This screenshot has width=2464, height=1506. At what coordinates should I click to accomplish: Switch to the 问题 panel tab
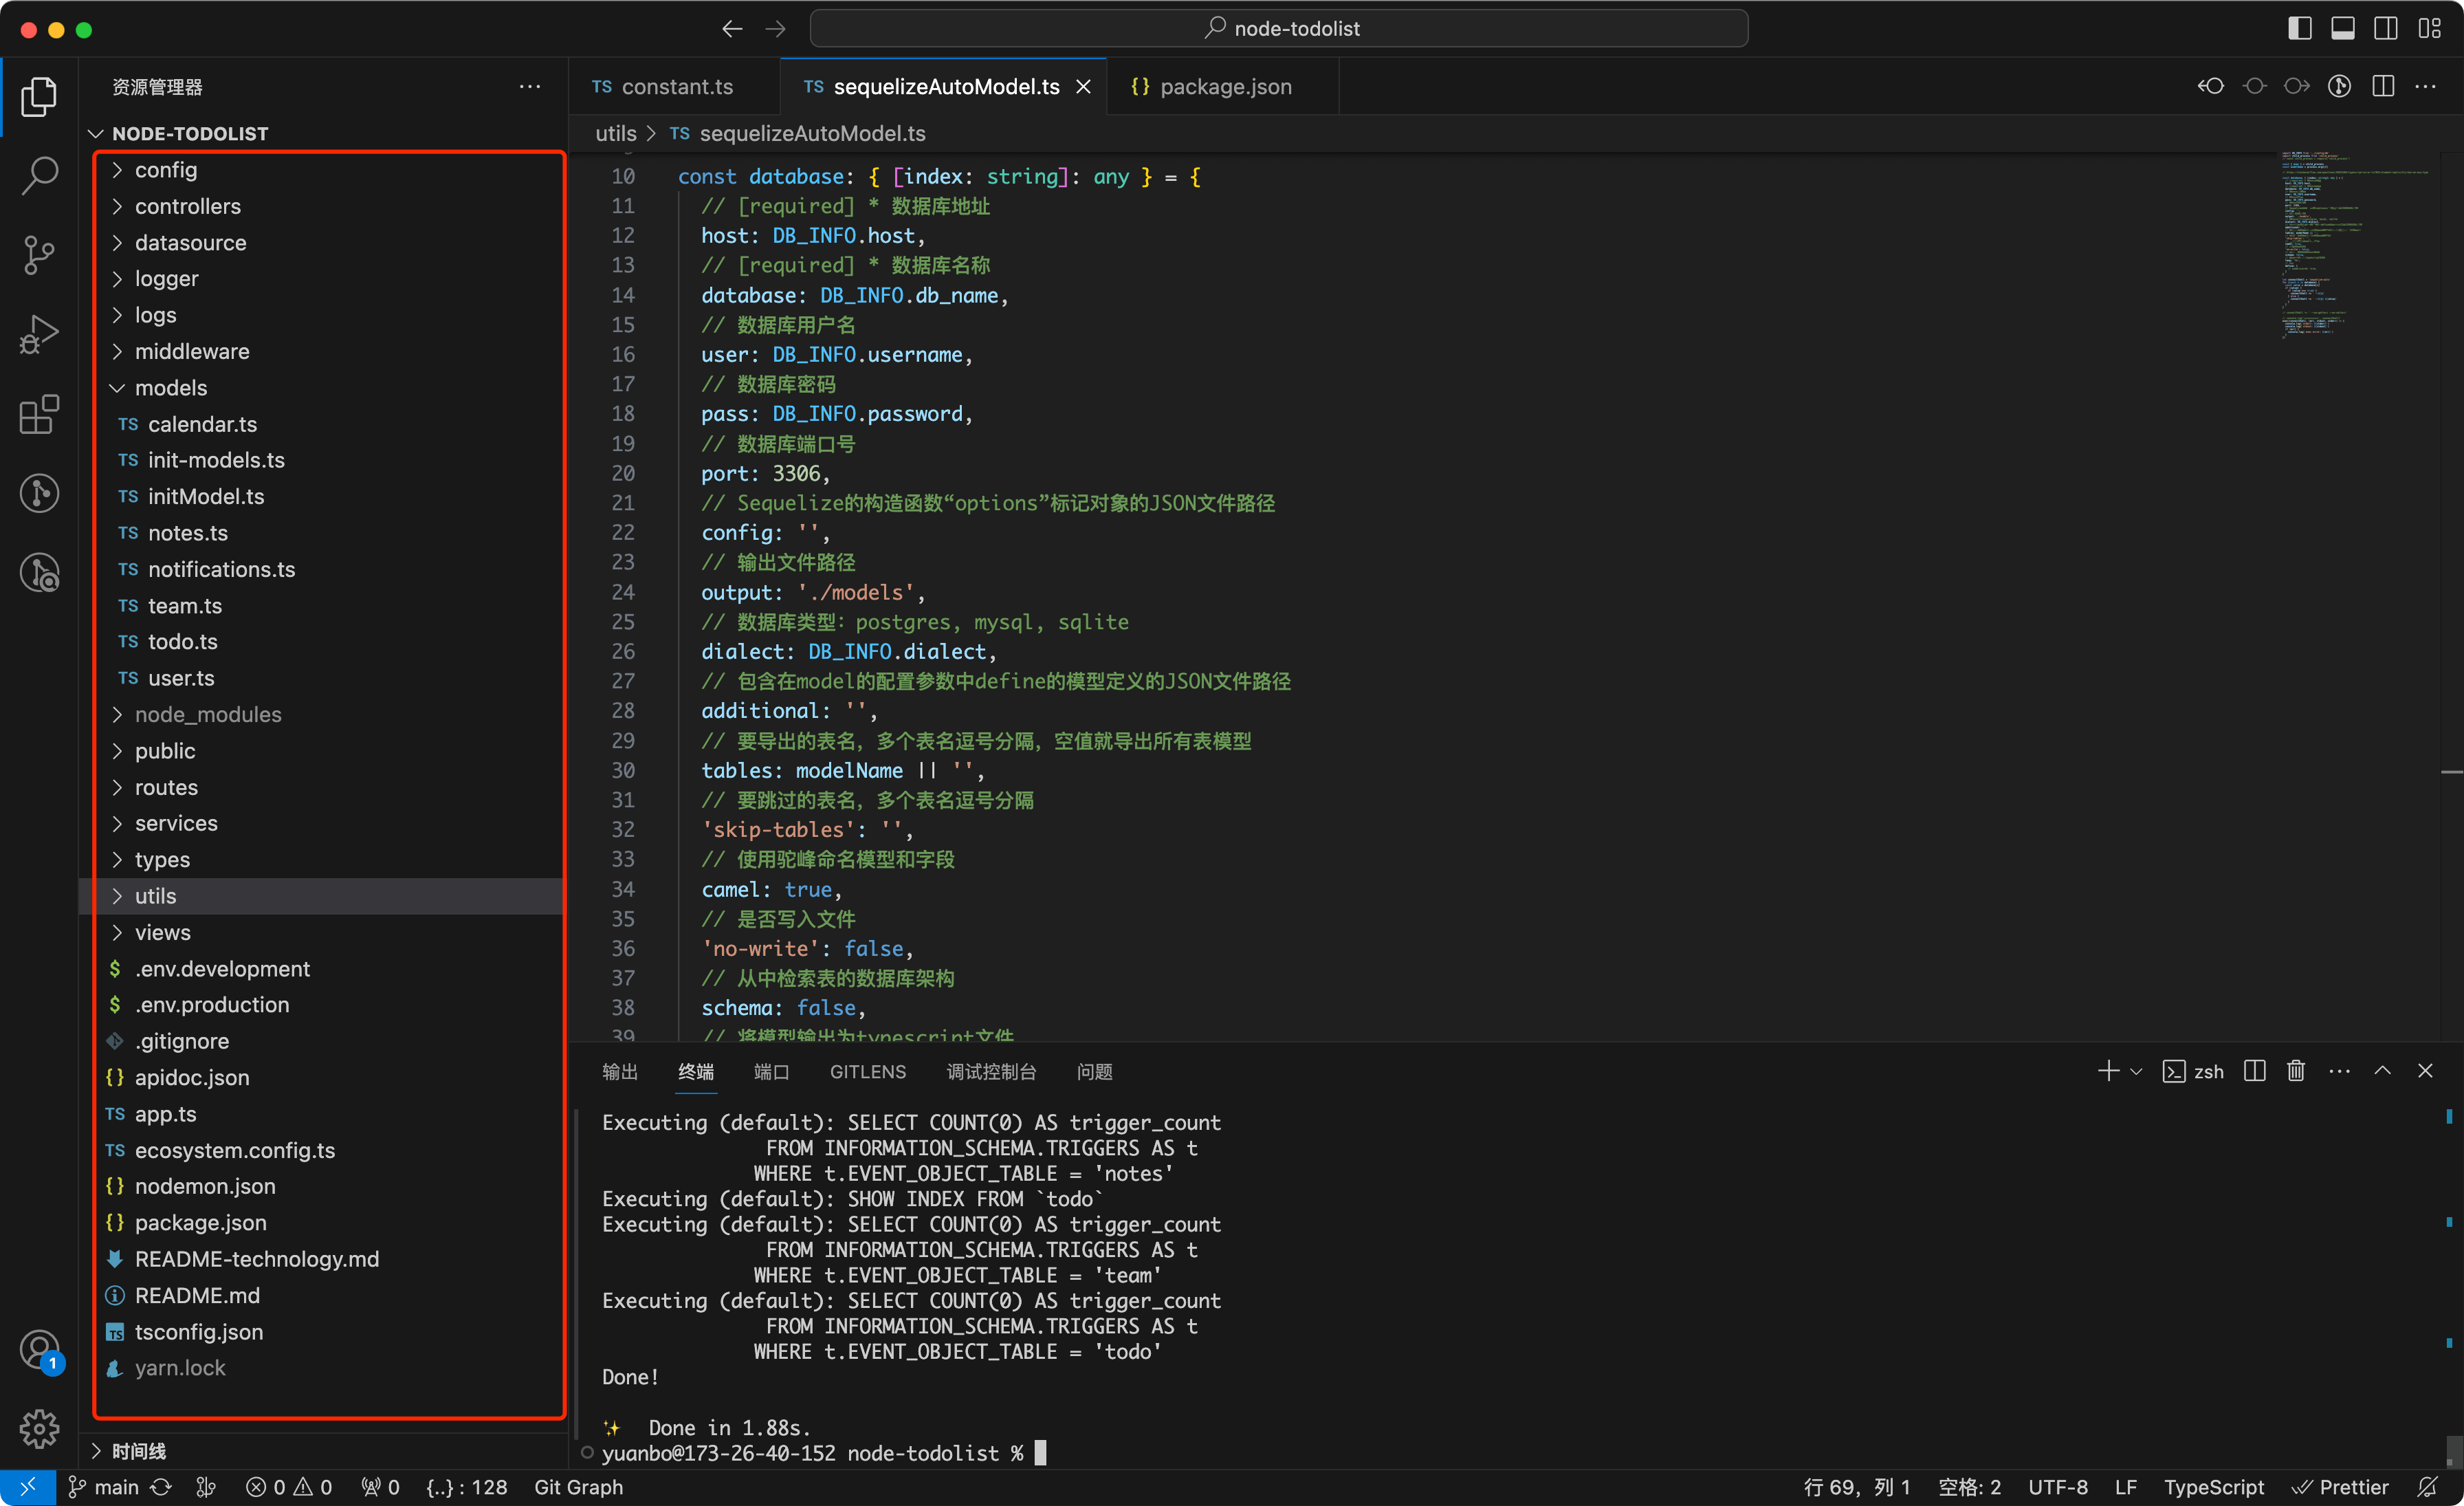point(1094,1071)
